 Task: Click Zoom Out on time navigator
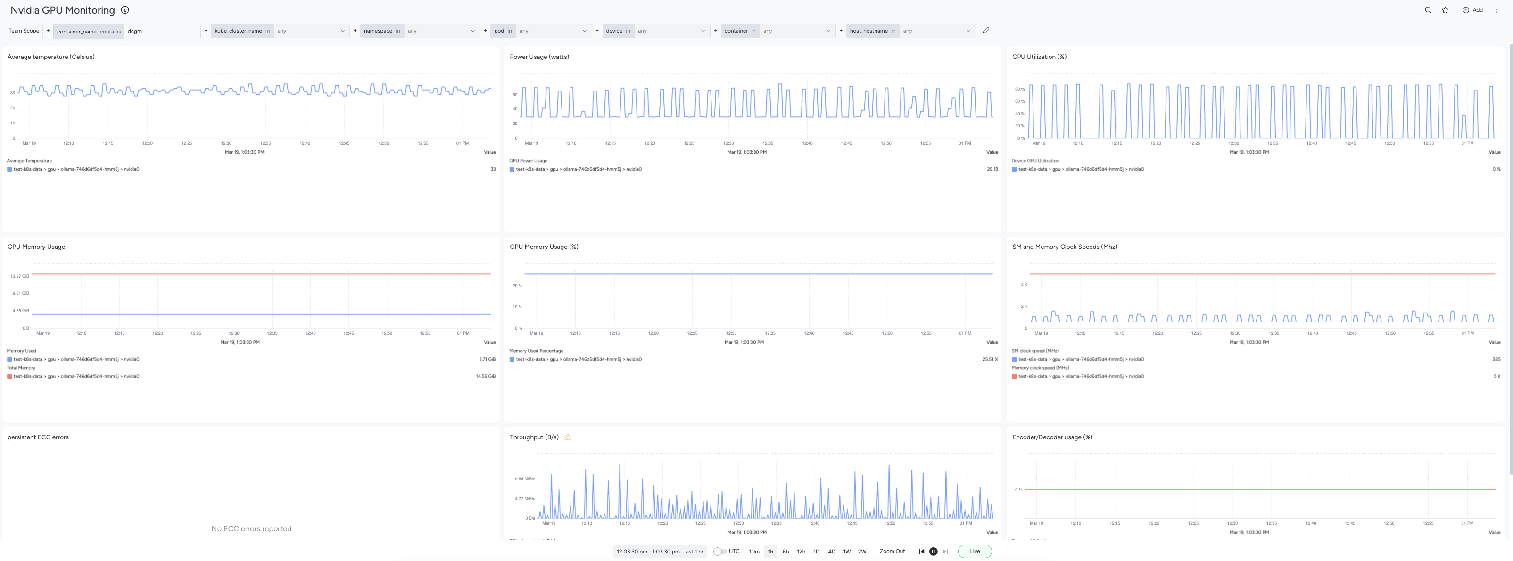(x=892, y=551)
